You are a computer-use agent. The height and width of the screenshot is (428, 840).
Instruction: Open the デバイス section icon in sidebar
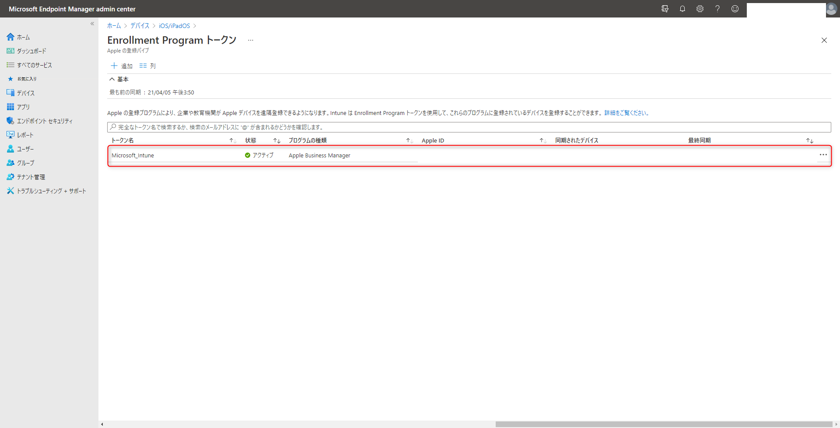[x=10, y=93]
